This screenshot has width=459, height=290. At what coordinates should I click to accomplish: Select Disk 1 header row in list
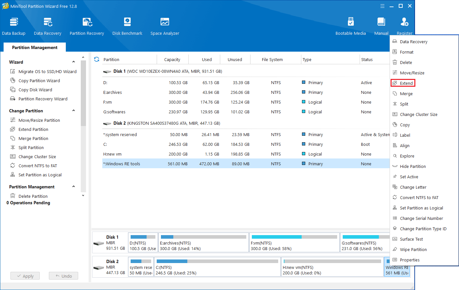click(246, 71)
